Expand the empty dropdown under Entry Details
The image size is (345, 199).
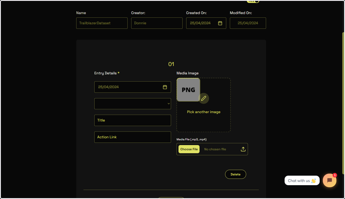coord(133,104)
